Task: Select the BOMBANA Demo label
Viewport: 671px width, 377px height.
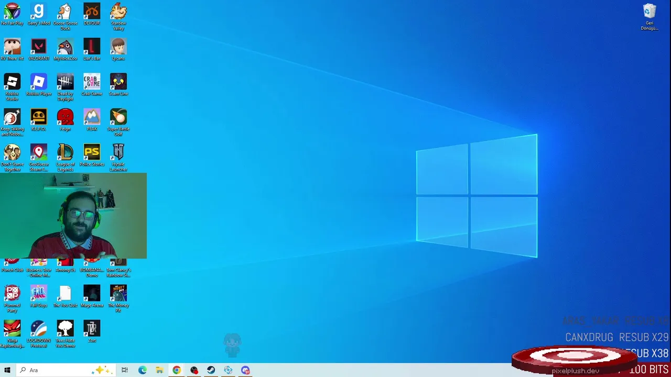Action: pos(92,272)
